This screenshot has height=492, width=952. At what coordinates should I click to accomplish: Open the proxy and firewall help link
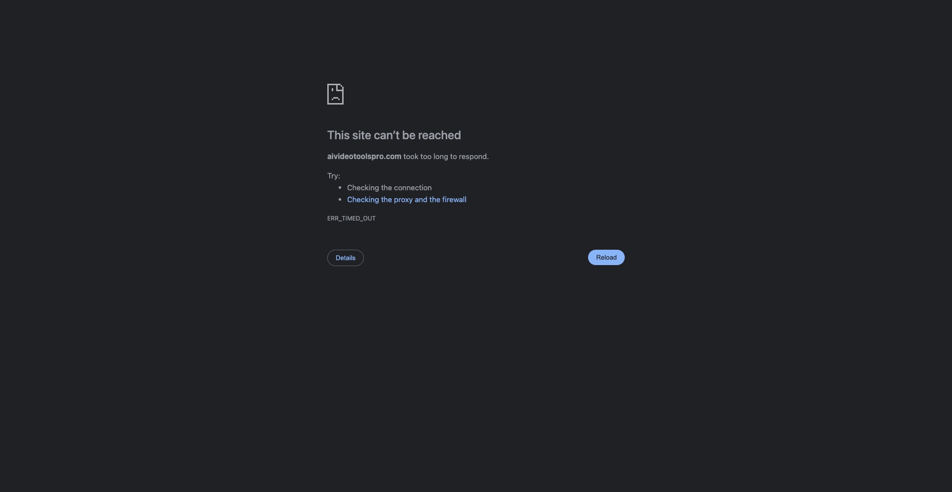pyautogui.click(x=407, y=200)
